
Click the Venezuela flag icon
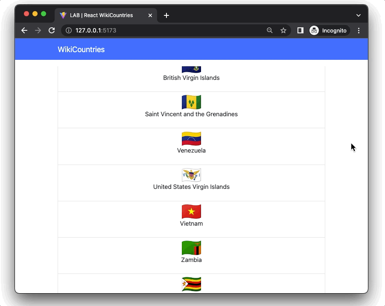click(191, 138)
